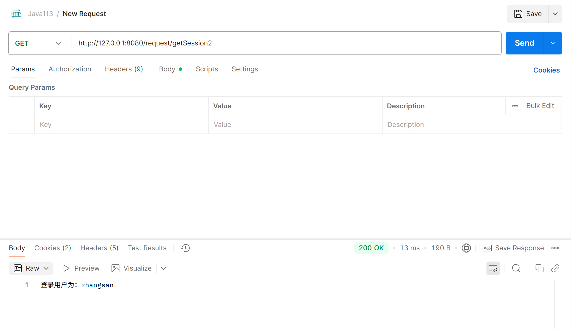Expand the Save options chevron

point(555,14)
